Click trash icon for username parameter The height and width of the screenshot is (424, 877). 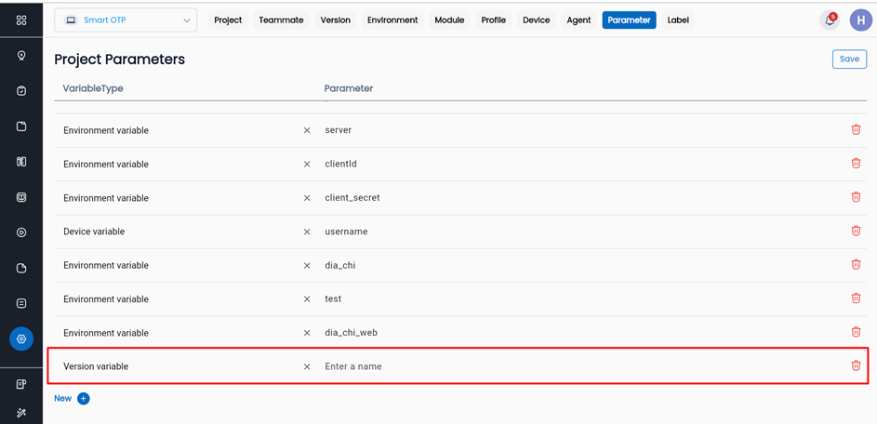coord(856,231)
